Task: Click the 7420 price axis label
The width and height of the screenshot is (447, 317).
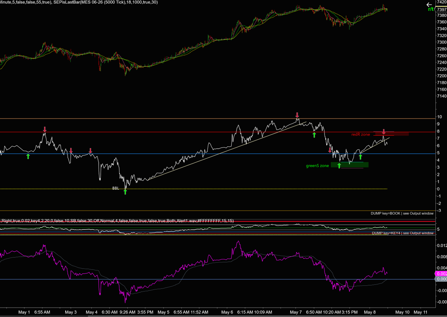Action: (x=441, y=3)
